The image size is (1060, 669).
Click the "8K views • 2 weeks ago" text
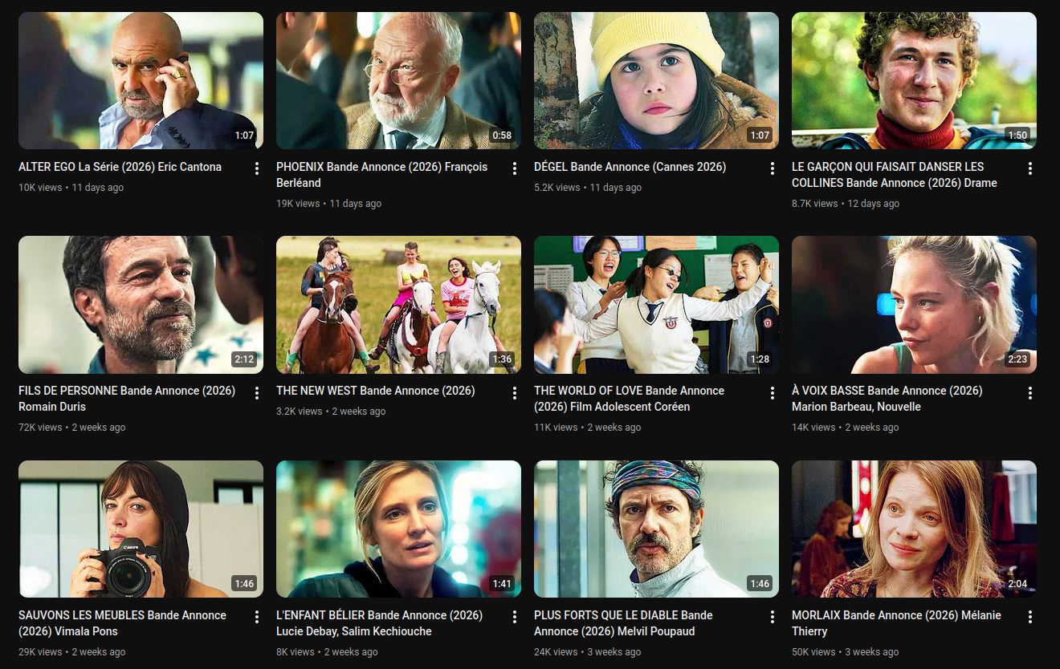pos(328,652)
